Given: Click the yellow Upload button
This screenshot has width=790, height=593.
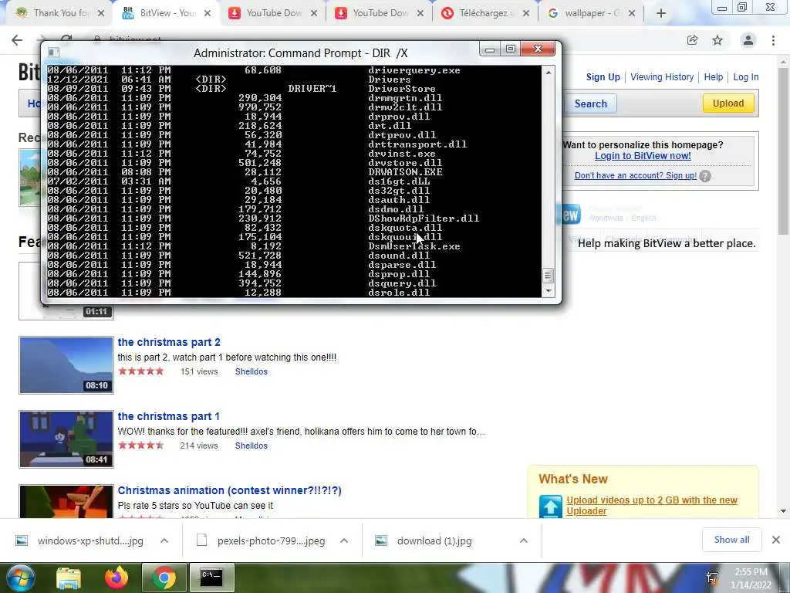Looking at the screenshot, I should [728, 103].
